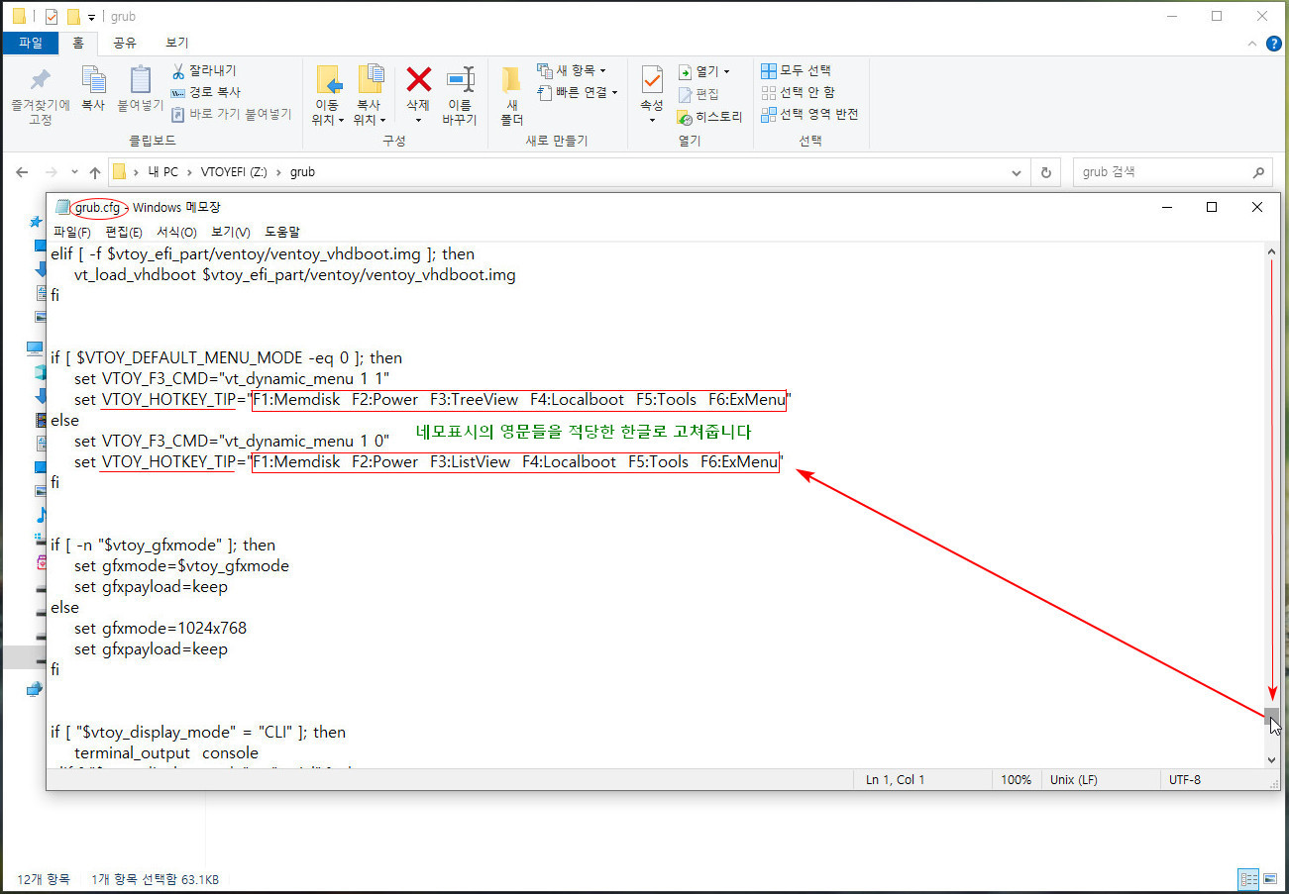Go back in Explorer navigation
Screen dimensions: 1289x894
pyautogui.click(x=23, y=172)
